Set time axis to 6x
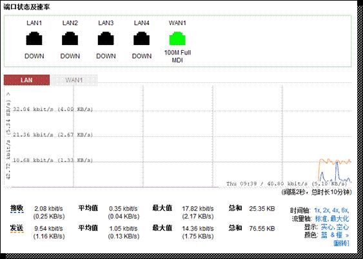Screen dimensions: 363x259 345,210
